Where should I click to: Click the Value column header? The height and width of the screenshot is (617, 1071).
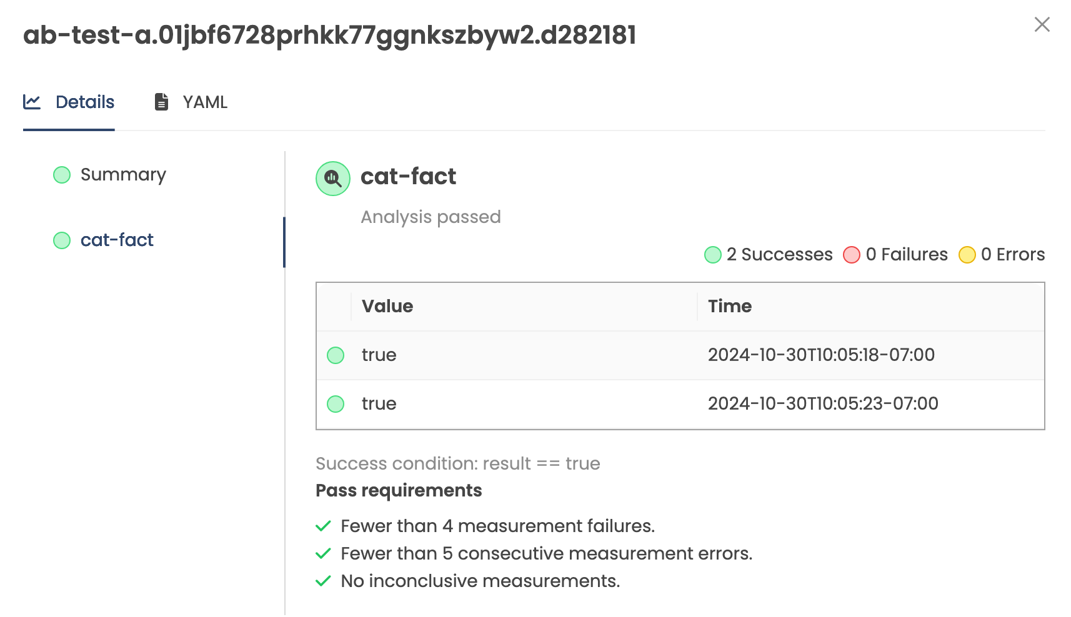387,306
